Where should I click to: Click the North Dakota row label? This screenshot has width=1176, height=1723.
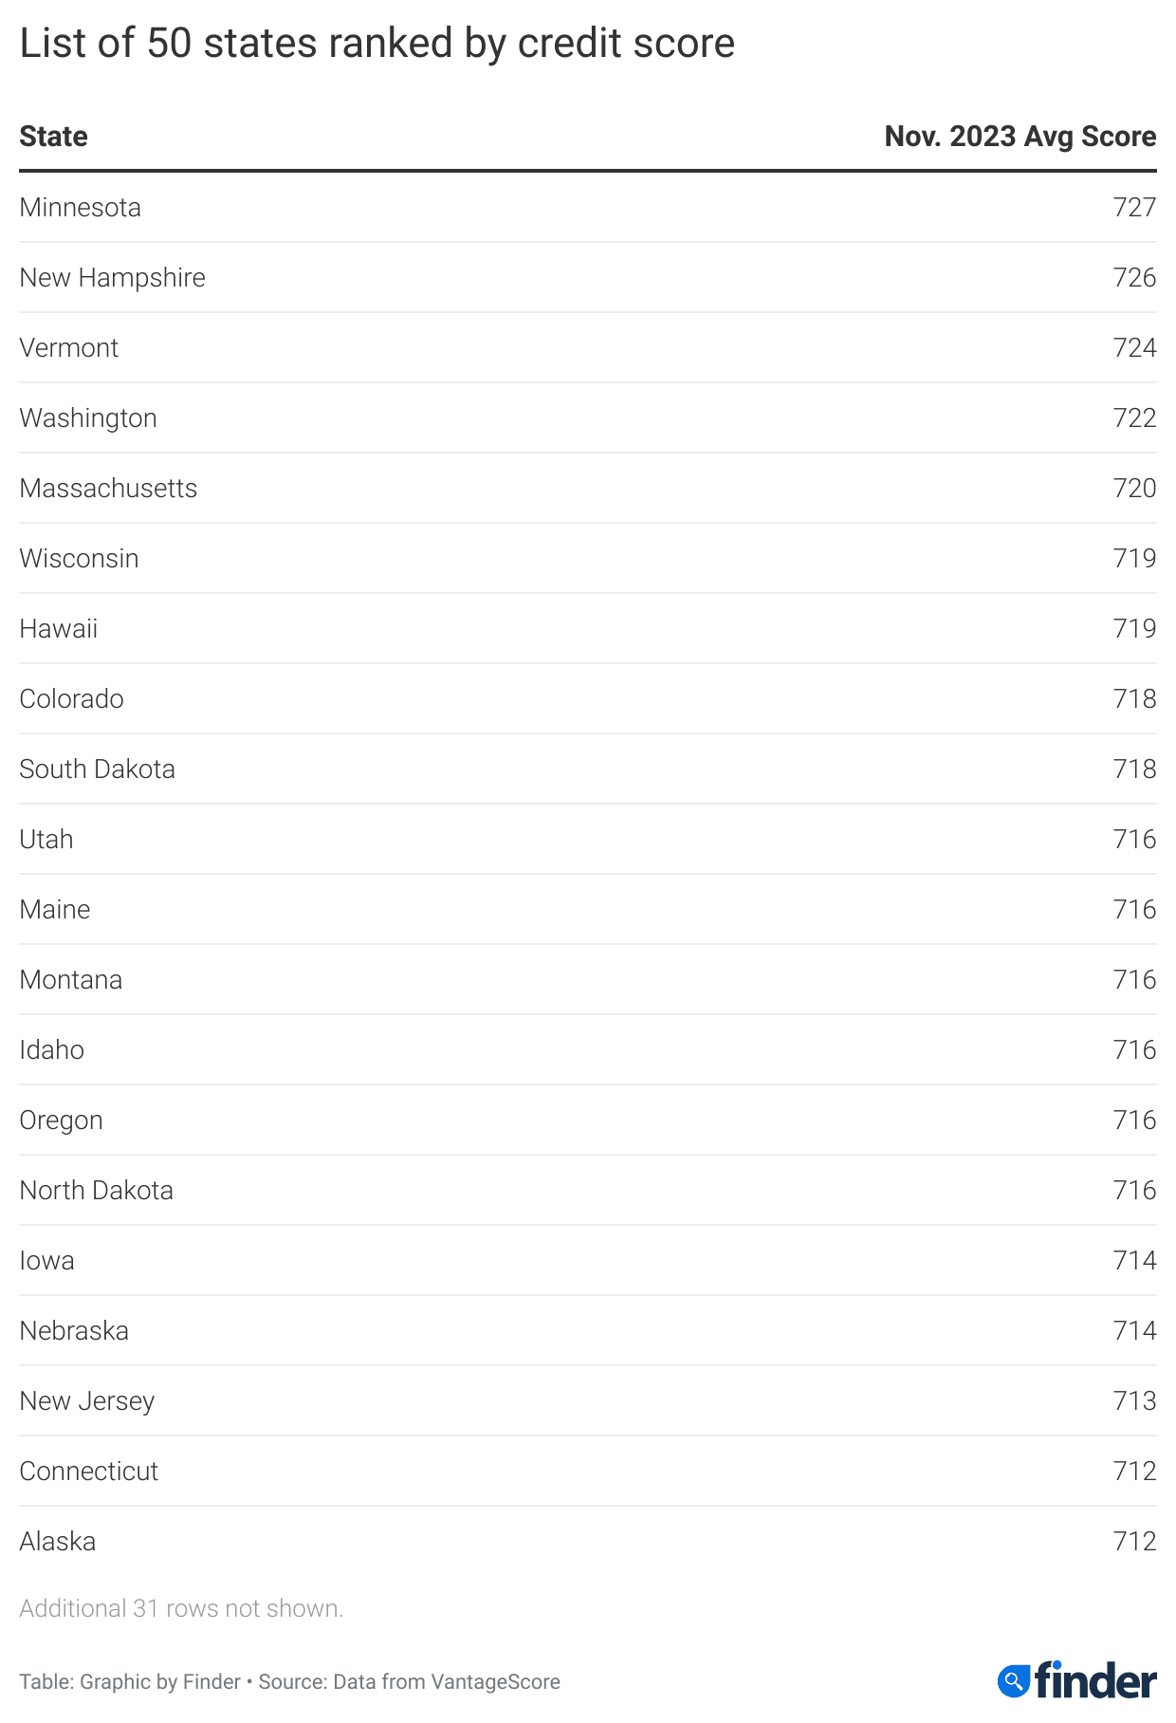coord(96,1191)
